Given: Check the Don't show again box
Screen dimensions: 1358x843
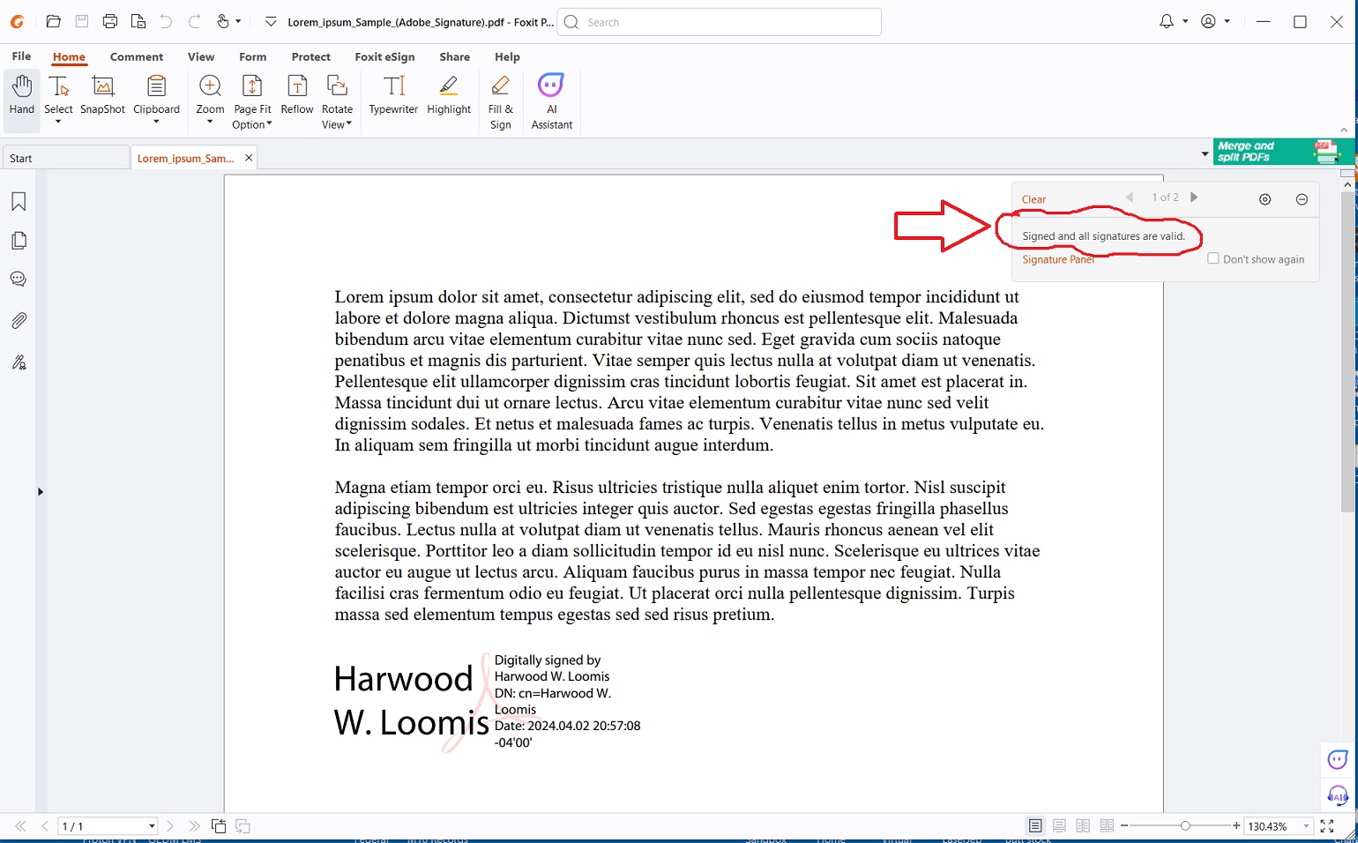Looking at the screenshot, I should point(1213,258).
